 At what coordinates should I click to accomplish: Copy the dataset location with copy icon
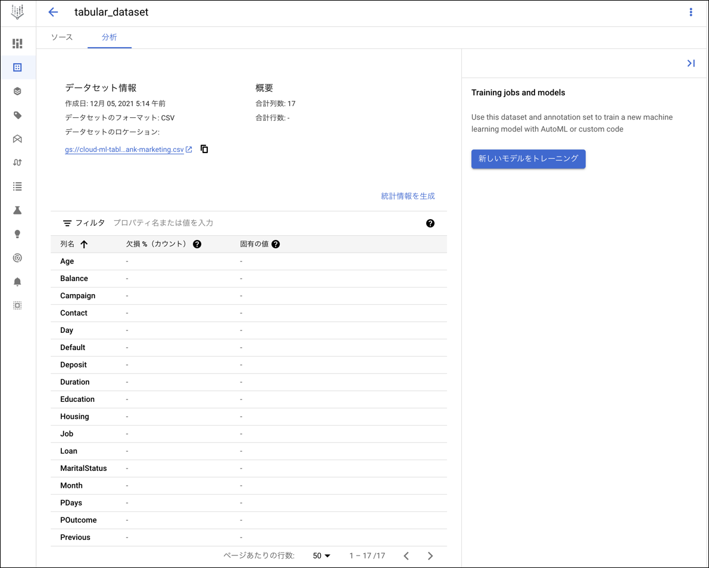[204, 149]
